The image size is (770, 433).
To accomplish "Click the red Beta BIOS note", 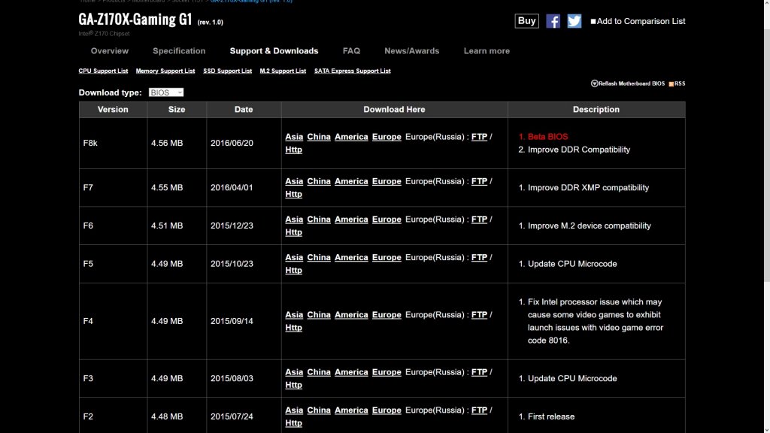I will 547,137.
